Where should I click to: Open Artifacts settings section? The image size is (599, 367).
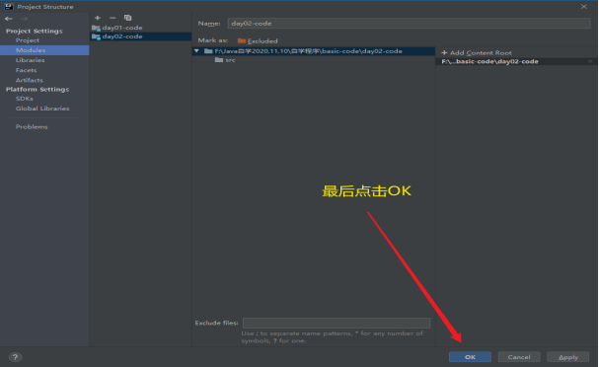[29, 80]
